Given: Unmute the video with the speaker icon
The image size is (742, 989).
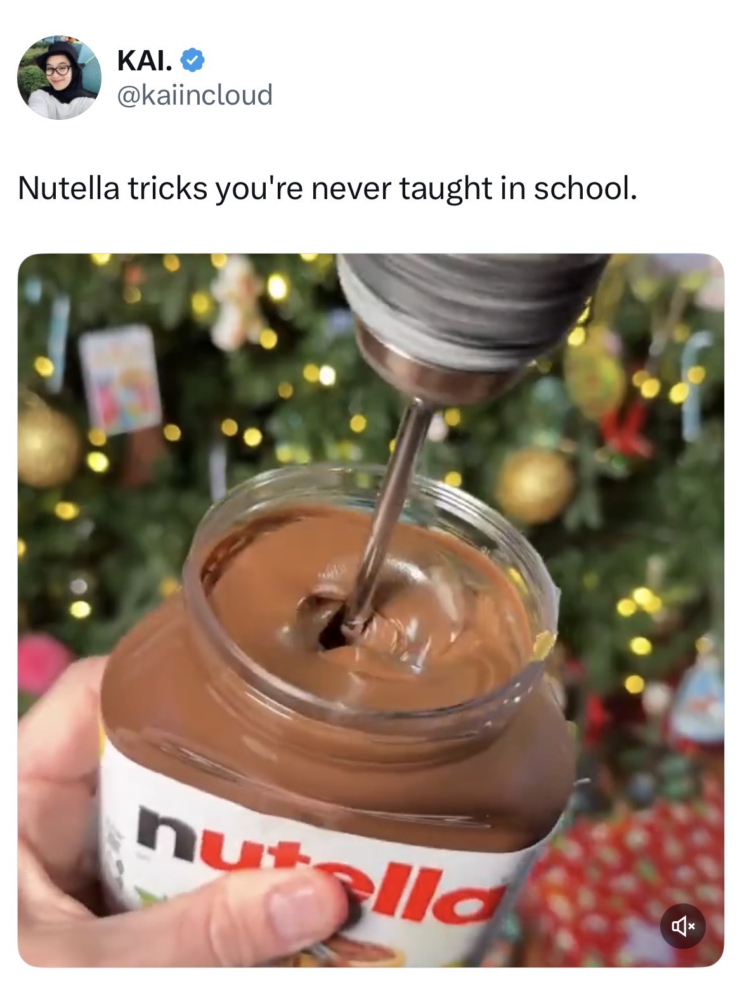Looking at the screenshot, I should (682, 926).
